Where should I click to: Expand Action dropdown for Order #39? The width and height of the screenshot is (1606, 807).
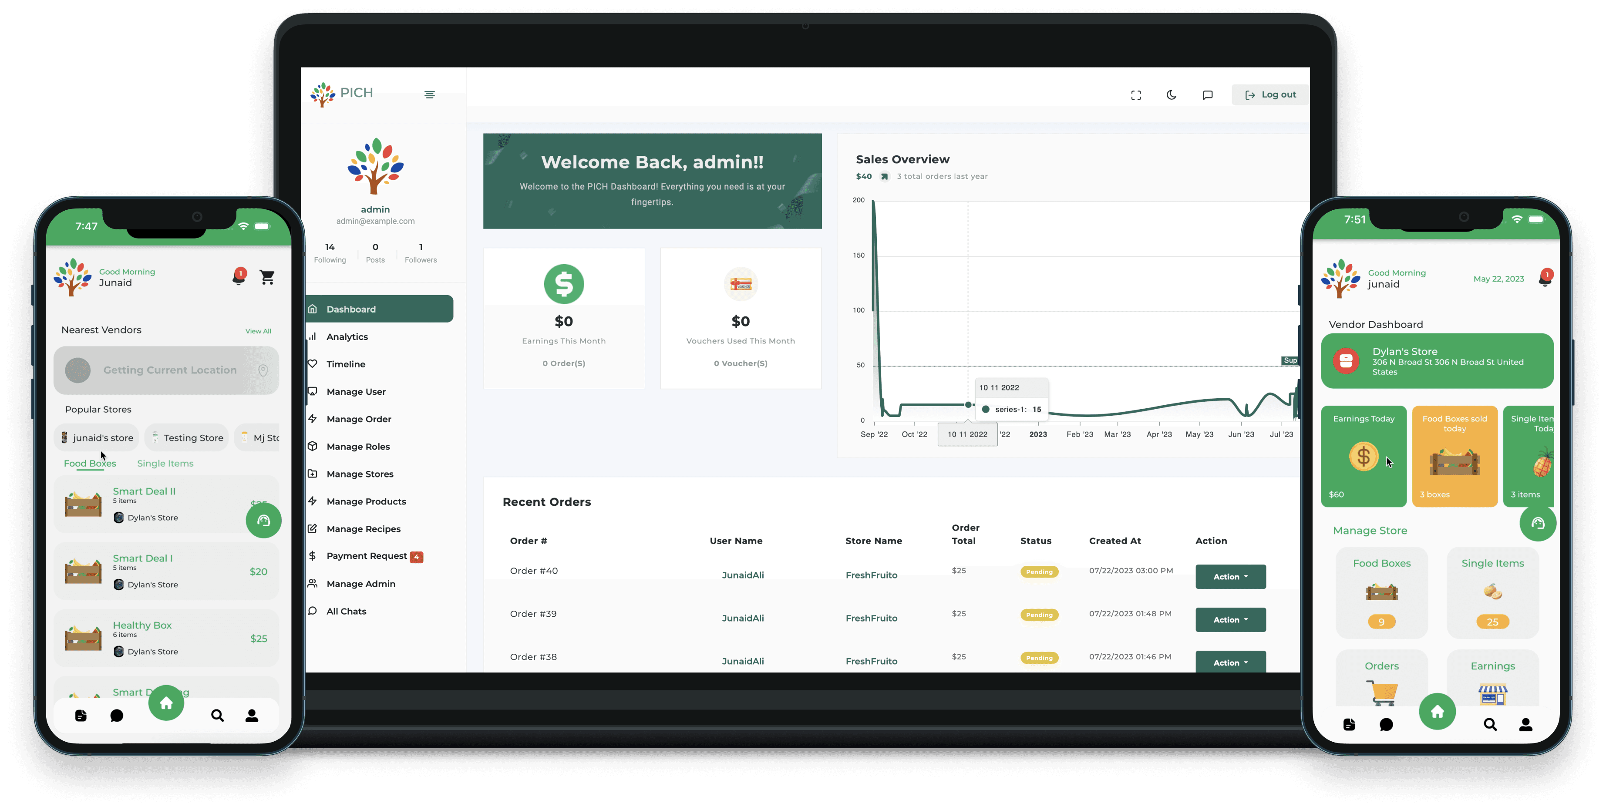(1230, 619)
